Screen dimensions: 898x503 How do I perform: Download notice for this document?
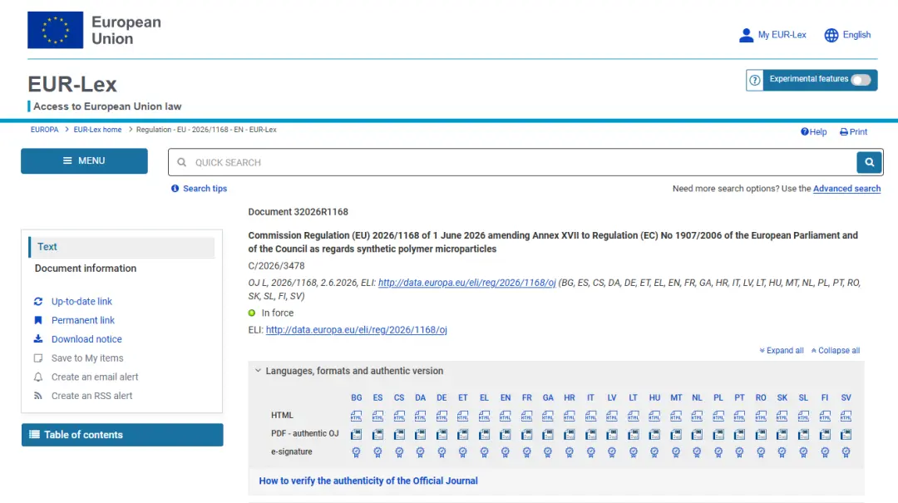[86, 339]
